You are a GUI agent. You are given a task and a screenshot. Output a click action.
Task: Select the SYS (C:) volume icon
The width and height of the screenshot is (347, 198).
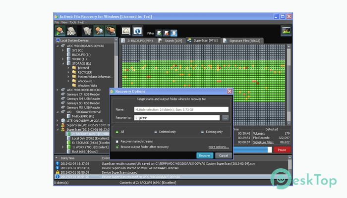coord(69,50)
